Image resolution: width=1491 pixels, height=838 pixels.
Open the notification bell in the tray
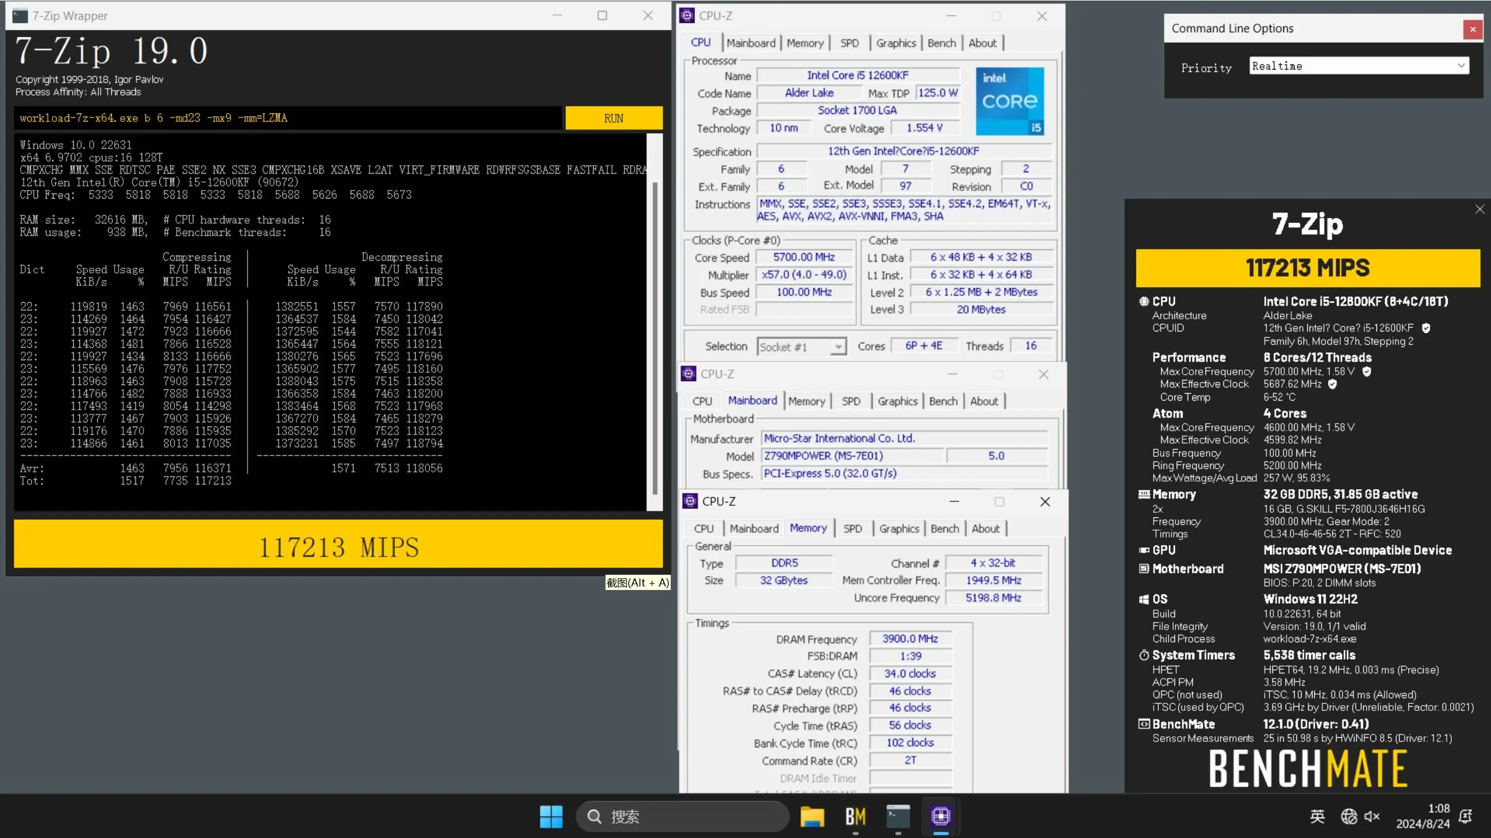tap(1465, 816)
